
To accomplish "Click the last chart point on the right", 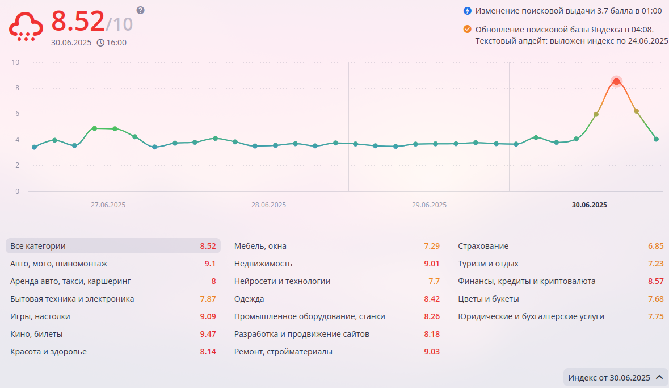I will pos(656,139).
